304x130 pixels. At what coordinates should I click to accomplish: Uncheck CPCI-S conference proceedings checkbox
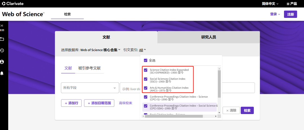pyautogui.click(x=146, y=97)
